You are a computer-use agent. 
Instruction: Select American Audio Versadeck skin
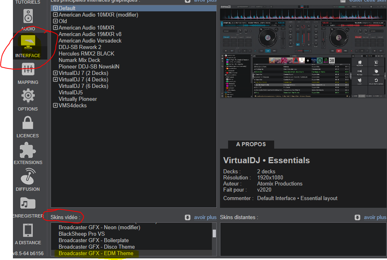pyautogui.click(x=90, y=40)
